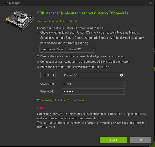This screenshot has width=155, height=147.
Task: Click the green heading about flashing Jetson TX2
Action: (83, 13)
